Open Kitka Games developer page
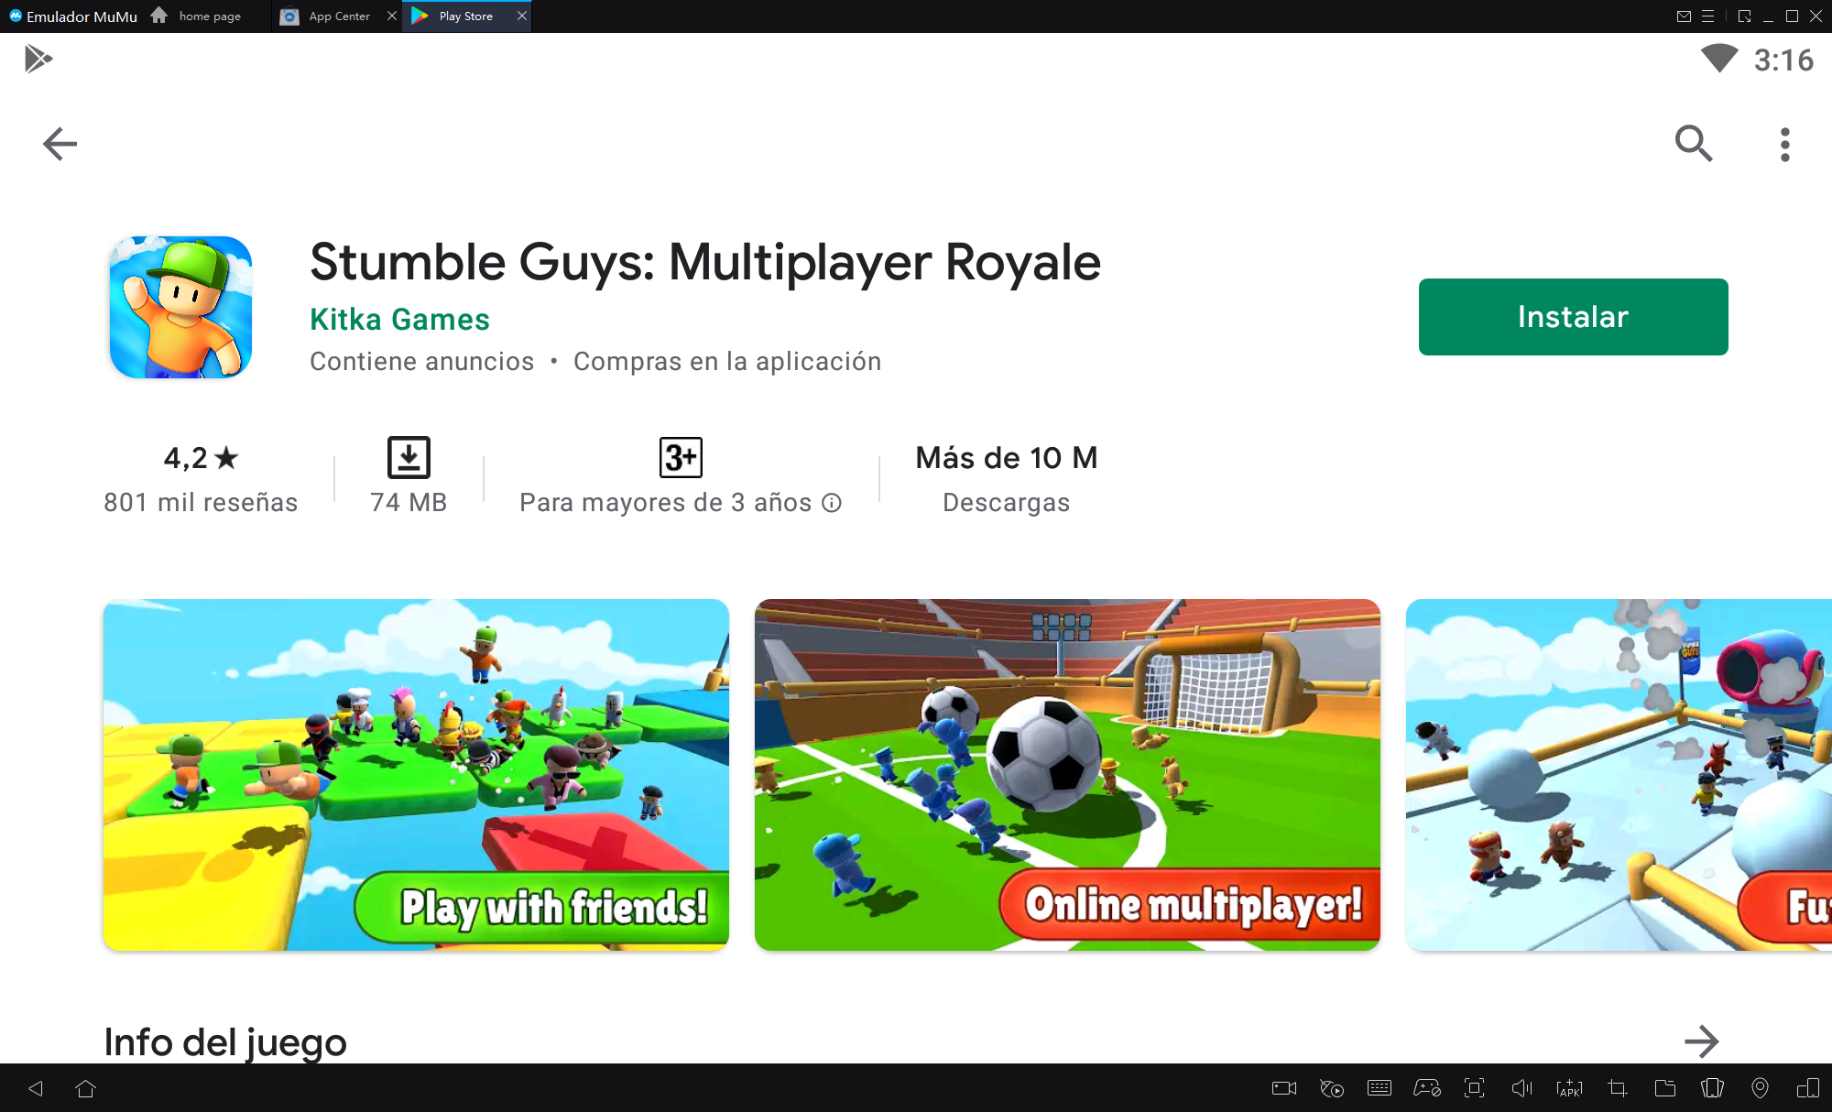1832x1112 pixels. (x=399, y=320)
